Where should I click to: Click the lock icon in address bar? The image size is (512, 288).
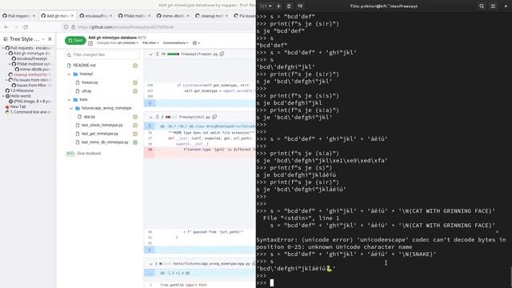pos(74,27)
